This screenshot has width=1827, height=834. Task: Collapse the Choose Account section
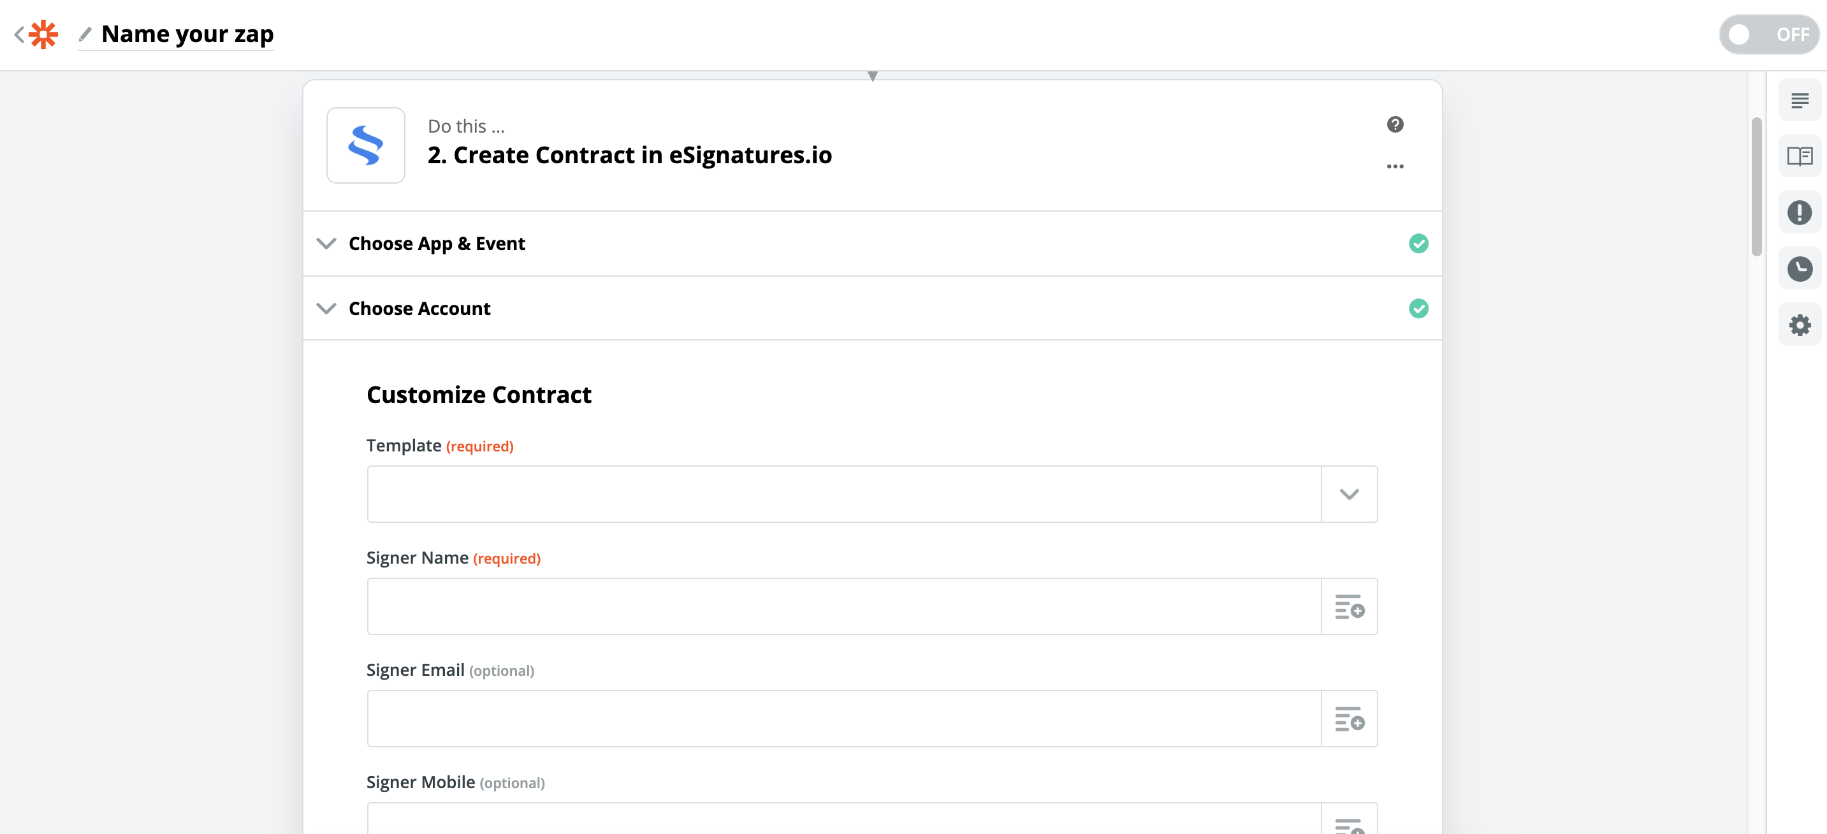[327, 308]
